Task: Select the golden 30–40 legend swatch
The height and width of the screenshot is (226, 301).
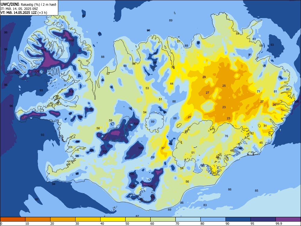Action: 88,219
